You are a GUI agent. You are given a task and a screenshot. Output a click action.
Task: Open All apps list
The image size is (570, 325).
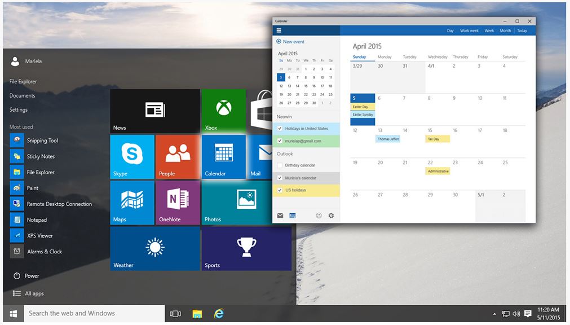[x=28, y=293]
